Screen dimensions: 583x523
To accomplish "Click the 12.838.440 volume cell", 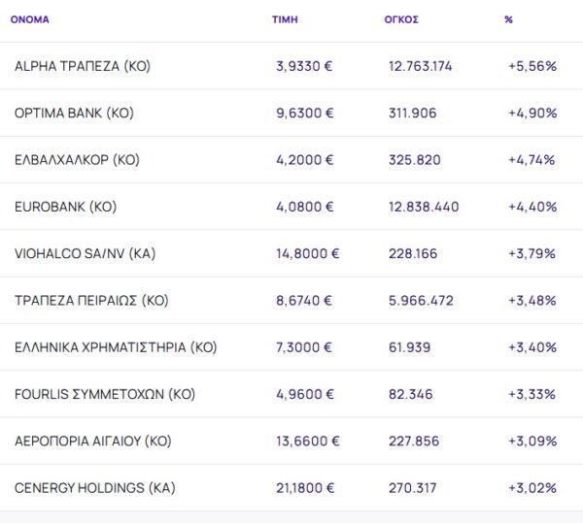I will pyautogui.click(x=424, y=207).
